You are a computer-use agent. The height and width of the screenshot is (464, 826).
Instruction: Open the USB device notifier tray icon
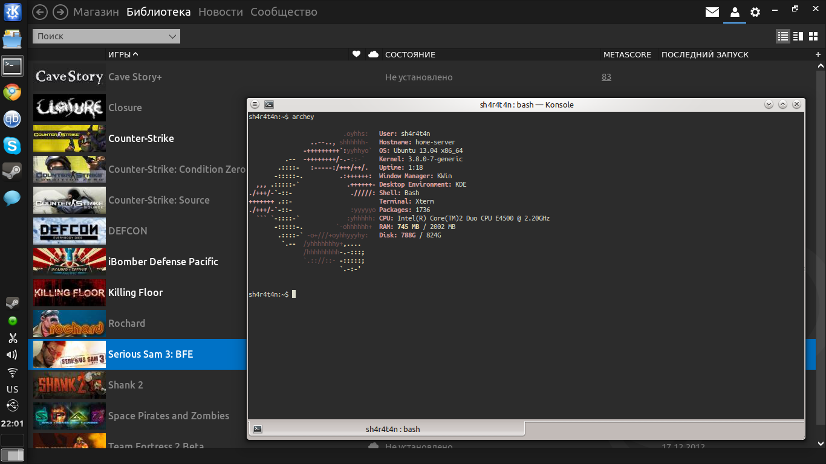click(12, 405)
